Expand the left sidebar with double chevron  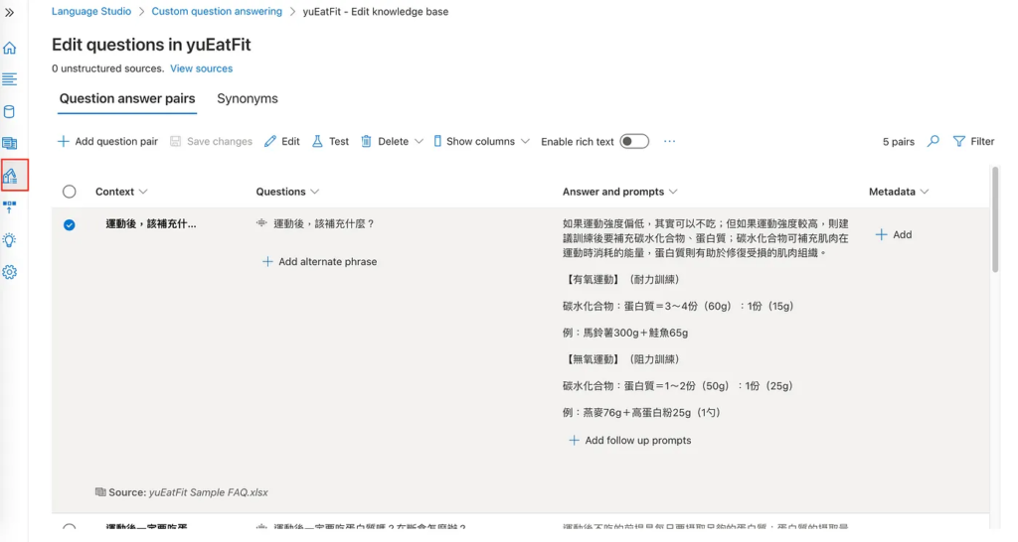point(10,13)
